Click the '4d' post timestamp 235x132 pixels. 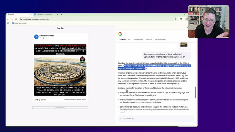[40, 38]
